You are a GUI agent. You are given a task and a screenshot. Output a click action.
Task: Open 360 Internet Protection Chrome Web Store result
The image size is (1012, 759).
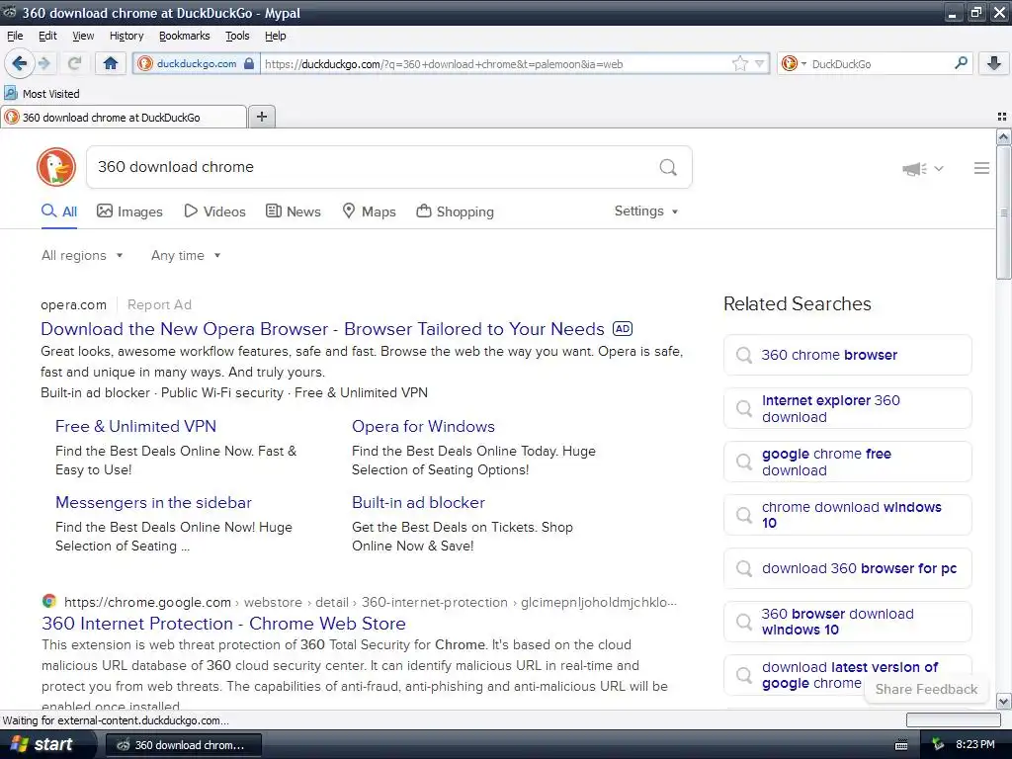tap(224, 624)
